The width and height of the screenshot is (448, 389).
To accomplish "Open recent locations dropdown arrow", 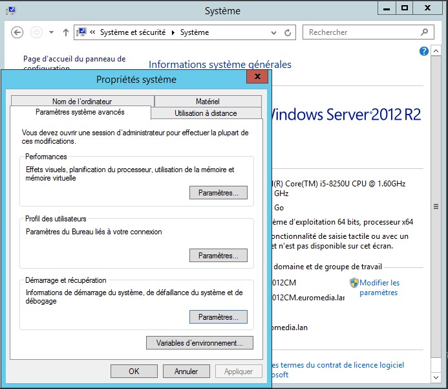I will click(52, 32).
